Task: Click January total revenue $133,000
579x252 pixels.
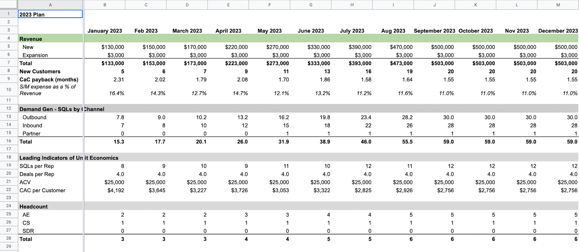Action: [x=113, y=63]
